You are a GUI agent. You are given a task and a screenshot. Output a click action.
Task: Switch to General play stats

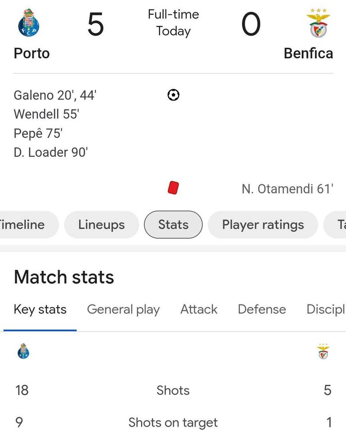click(123, 310)
